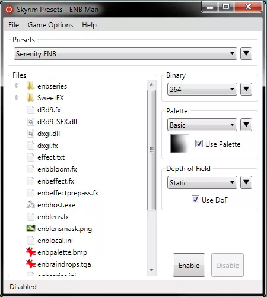Viewport: 267px width, 297px height.
Task: Open the Help menu
Action: coord(89,25)
